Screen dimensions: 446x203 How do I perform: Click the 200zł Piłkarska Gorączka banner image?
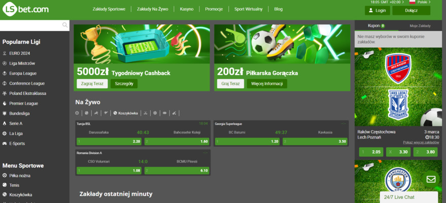[282, 44]
